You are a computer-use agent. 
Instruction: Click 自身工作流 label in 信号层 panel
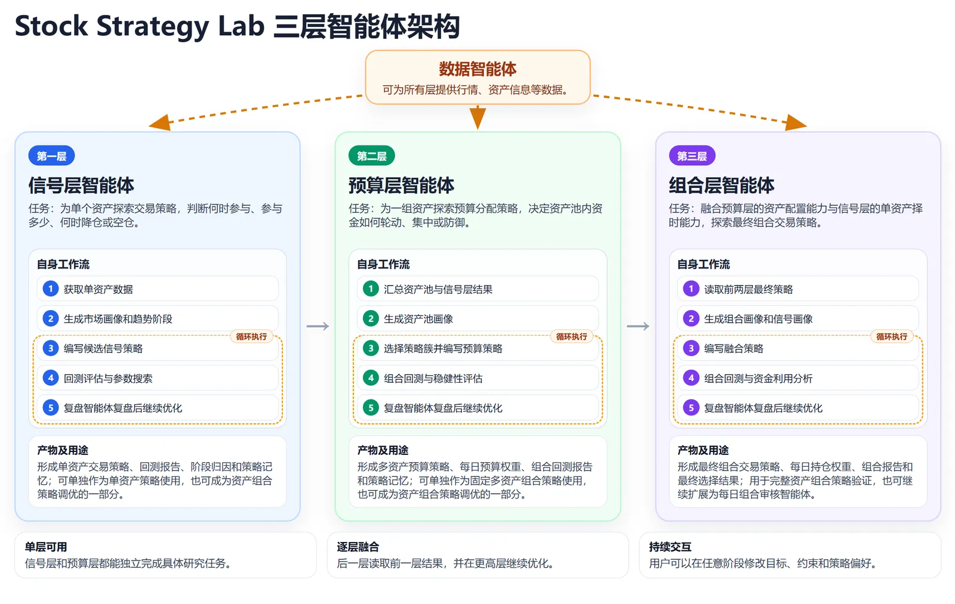(63, 264)
